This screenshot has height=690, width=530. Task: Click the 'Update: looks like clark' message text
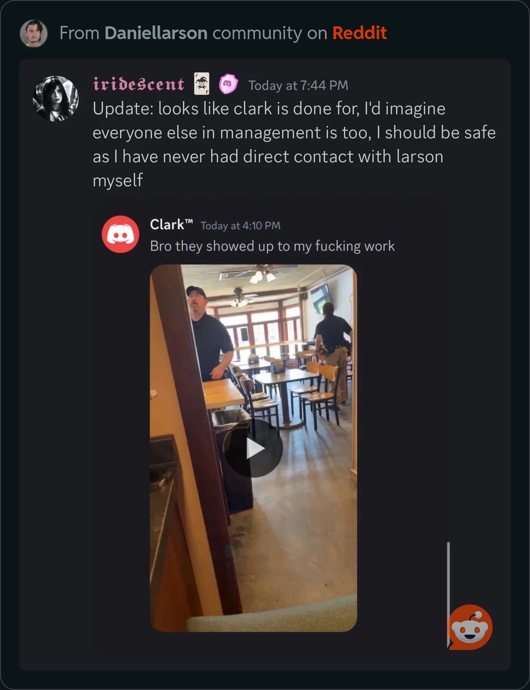[x=294, y=144]
